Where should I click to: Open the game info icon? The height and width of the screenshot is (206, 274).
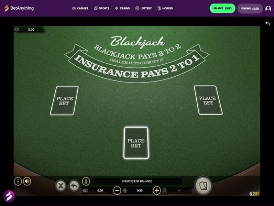click(86, 182)
